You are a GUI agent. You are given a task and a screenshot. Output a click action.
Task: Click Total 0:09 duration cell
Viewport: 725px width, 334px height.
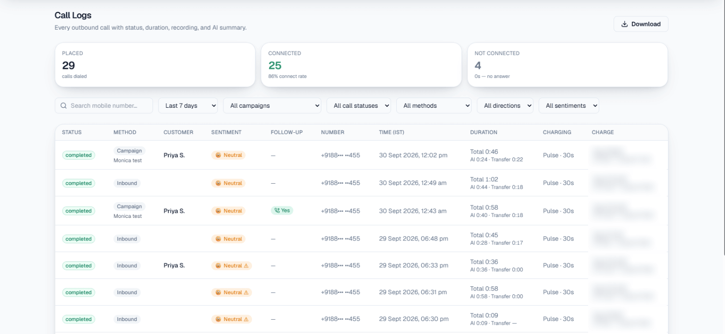(494, 319)
